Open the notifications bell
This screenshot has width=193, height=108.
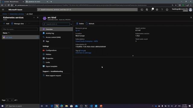click(x=152, y=10)
